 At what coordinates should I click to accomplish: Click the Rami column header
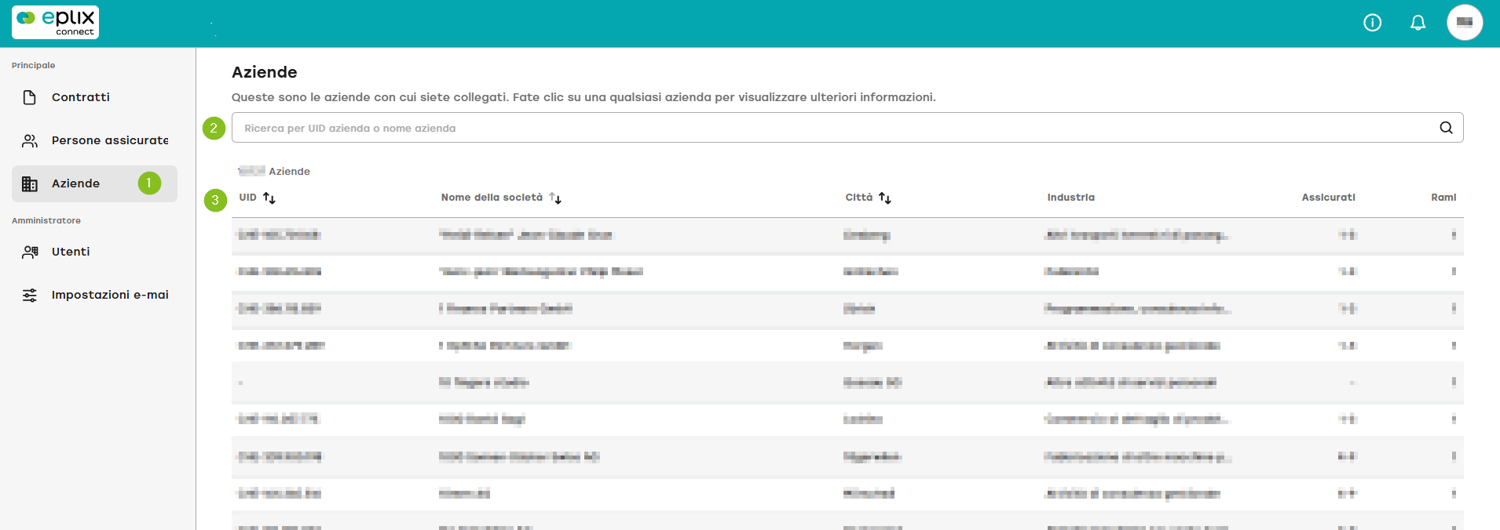pyautogui.click(x=1443, y=198)
